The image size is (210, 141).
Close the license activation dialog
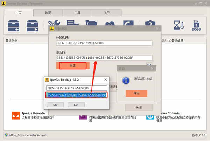point(157,29)
